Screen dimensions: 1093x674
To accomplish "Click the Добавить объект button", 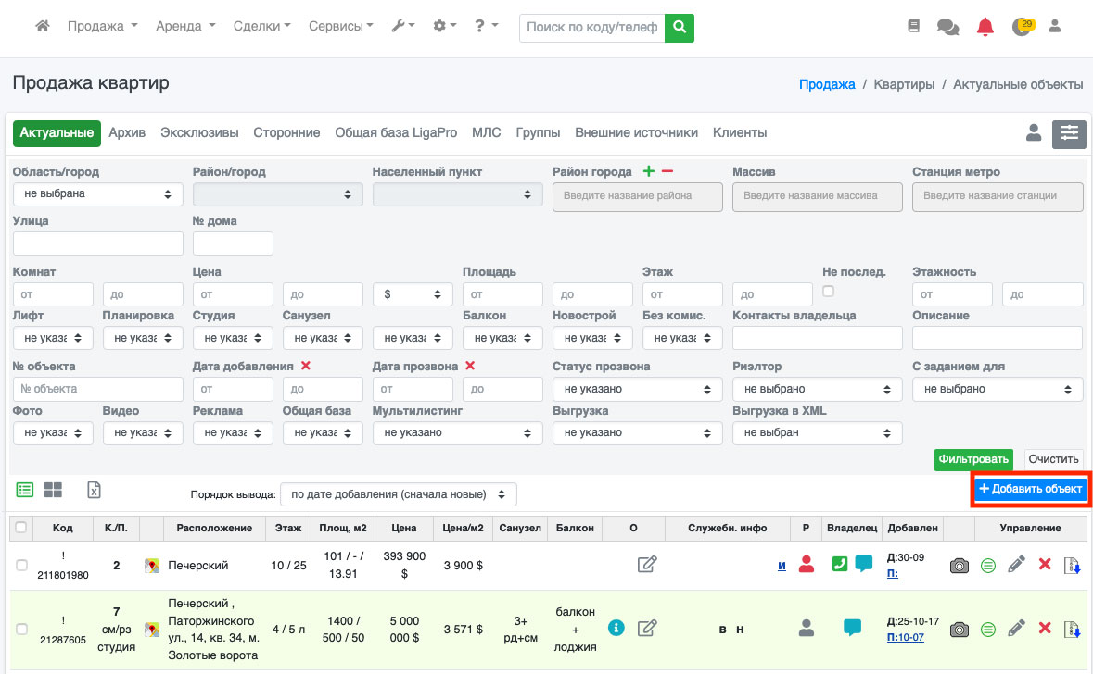I will click(1030, 489).
